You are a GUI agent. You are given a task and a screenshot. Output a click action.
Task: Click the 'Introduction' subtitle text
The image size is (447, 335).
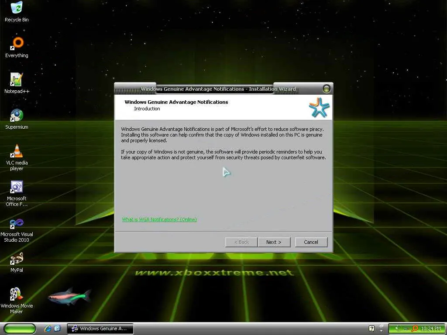coord(147,109)
